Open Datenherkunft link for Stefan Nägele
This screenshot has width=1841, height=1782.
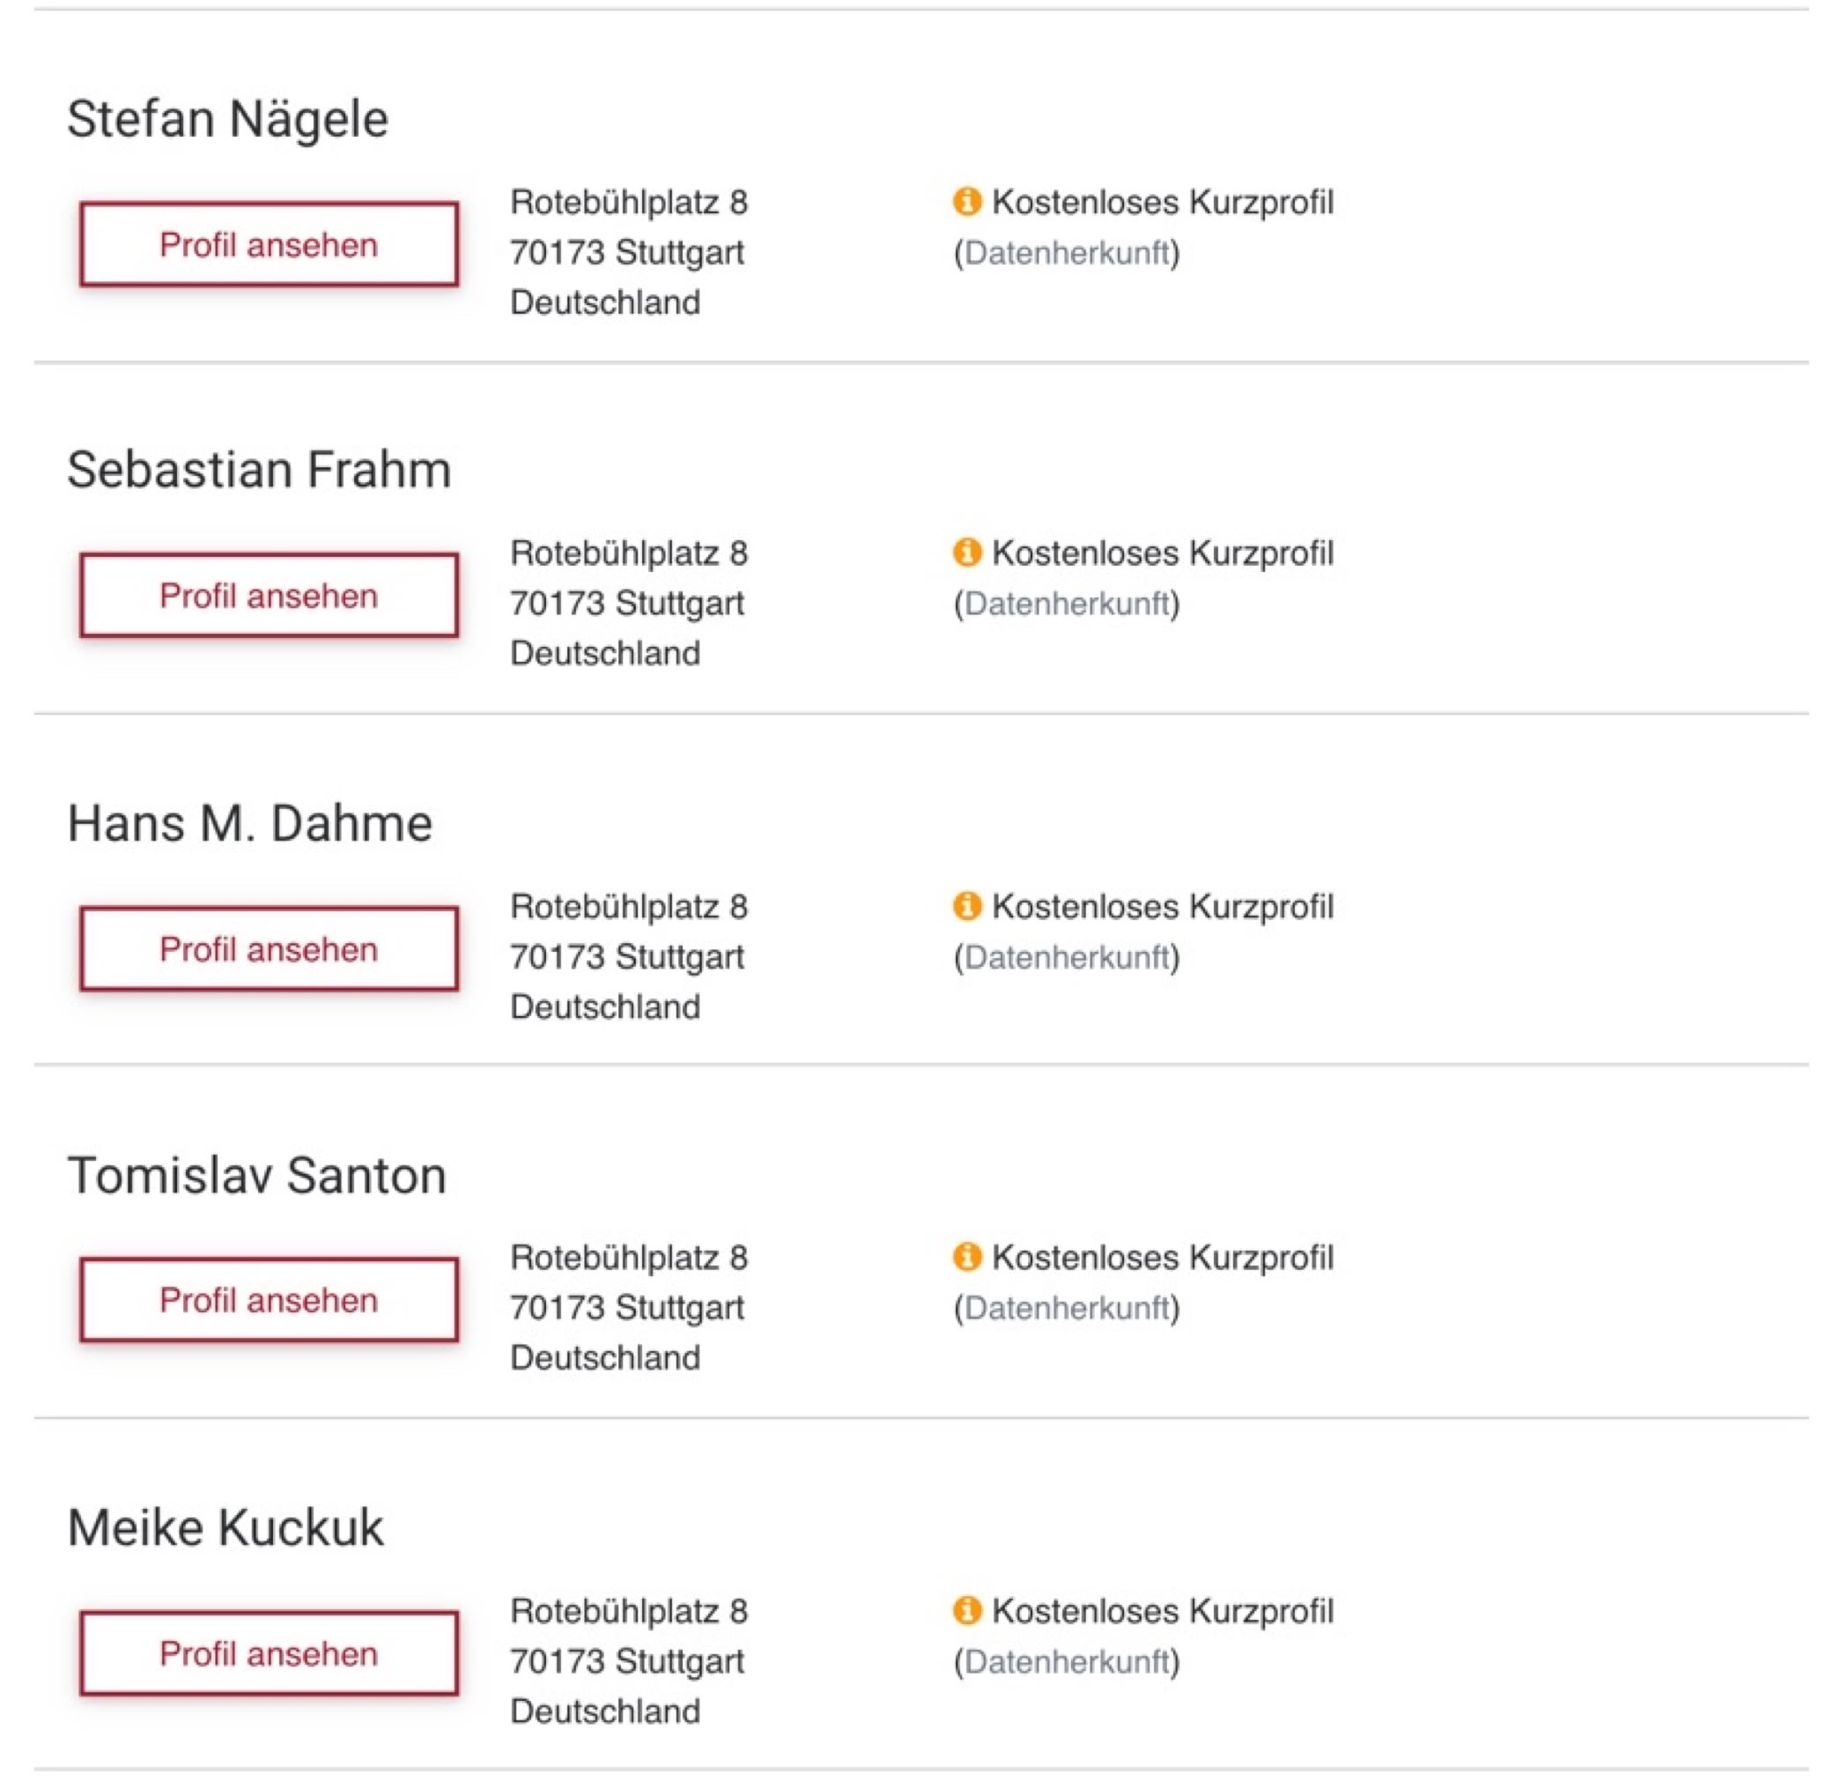coord(1066,253)
